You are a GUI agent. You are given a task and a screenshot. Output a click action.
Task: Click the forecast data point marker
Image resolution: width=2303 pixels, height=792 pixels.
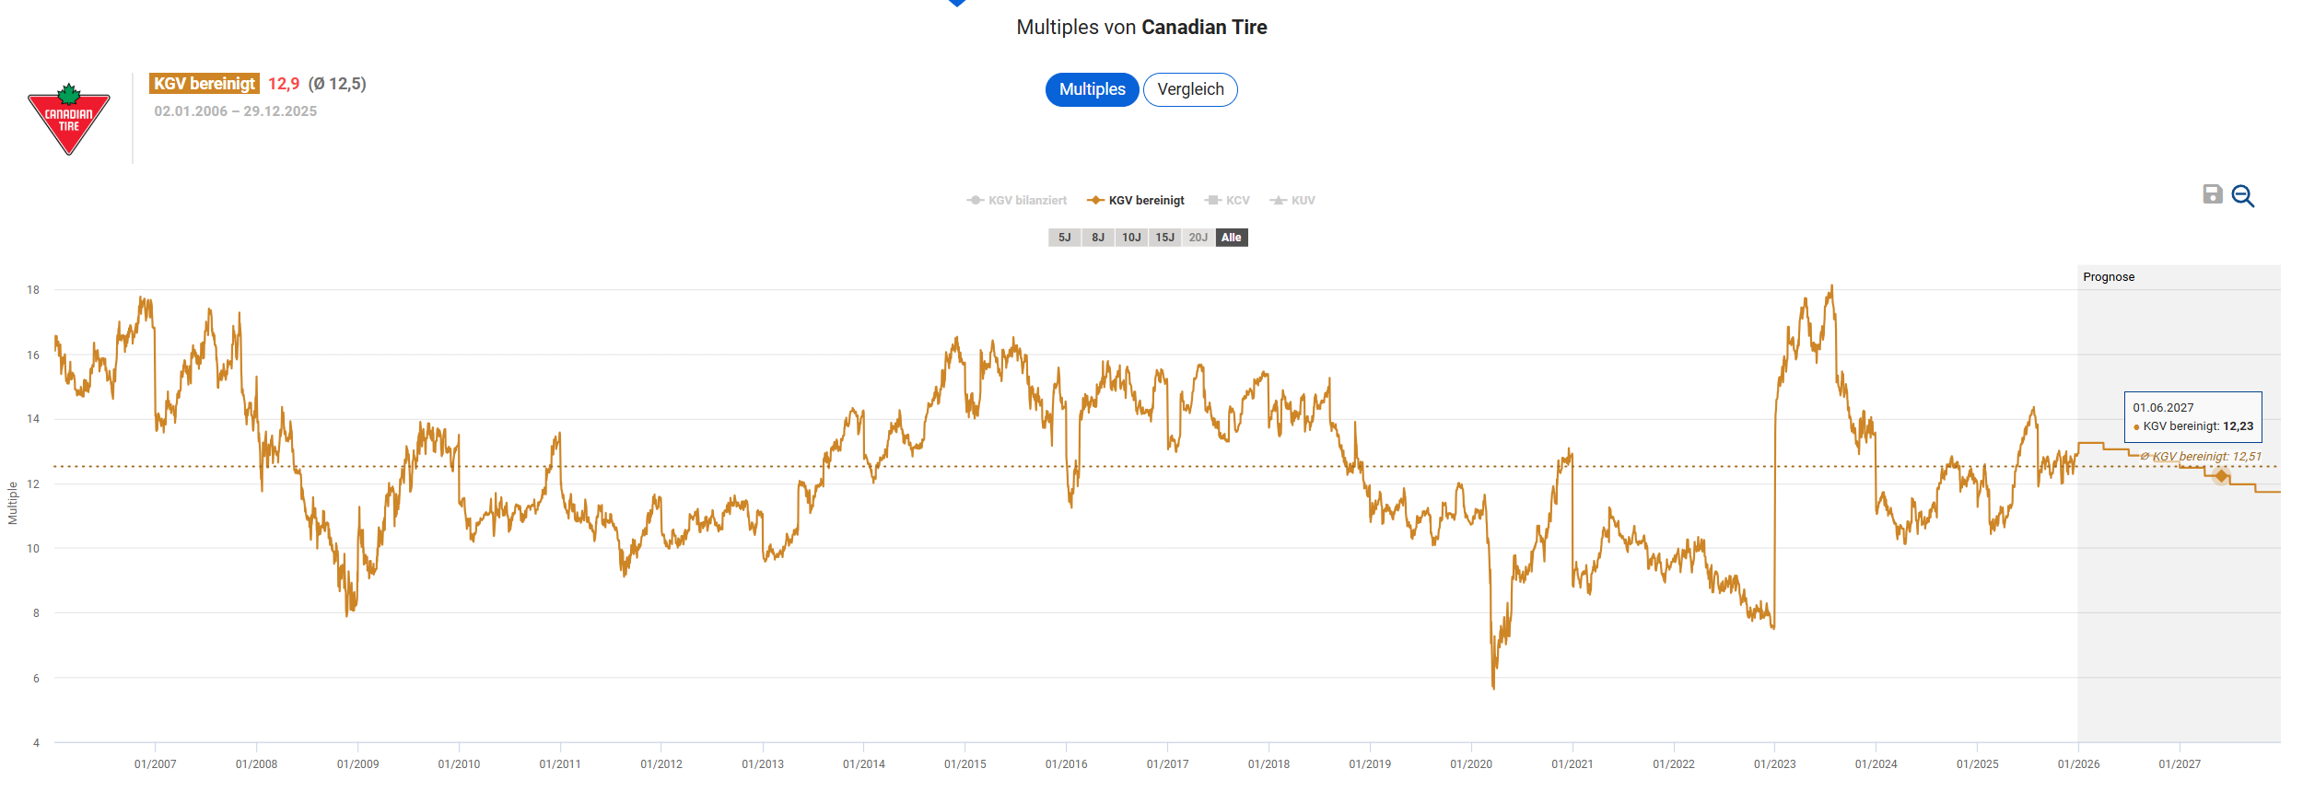coord(2221,475)
